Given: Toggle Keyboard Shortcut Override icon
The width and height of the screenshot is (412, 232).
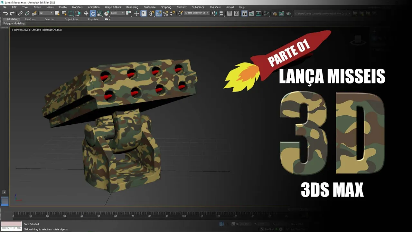Looking at the screenshot, I should (144, 13).
